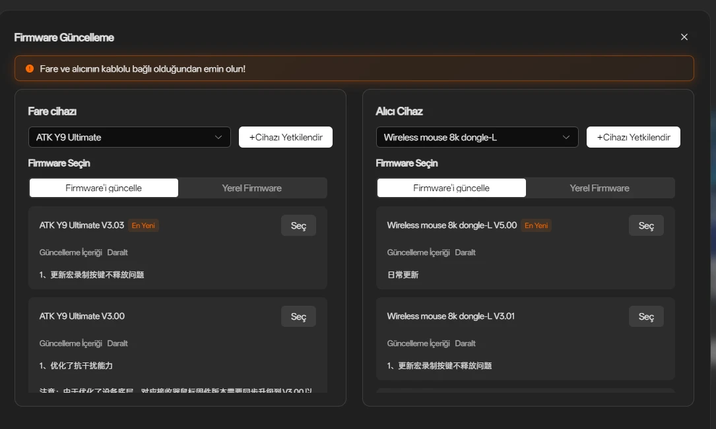This screenshot has height=429, width=716.
Task: Open the Wireless mouse 8k dongle-L dropdown
Action: [x=477, y=137]
